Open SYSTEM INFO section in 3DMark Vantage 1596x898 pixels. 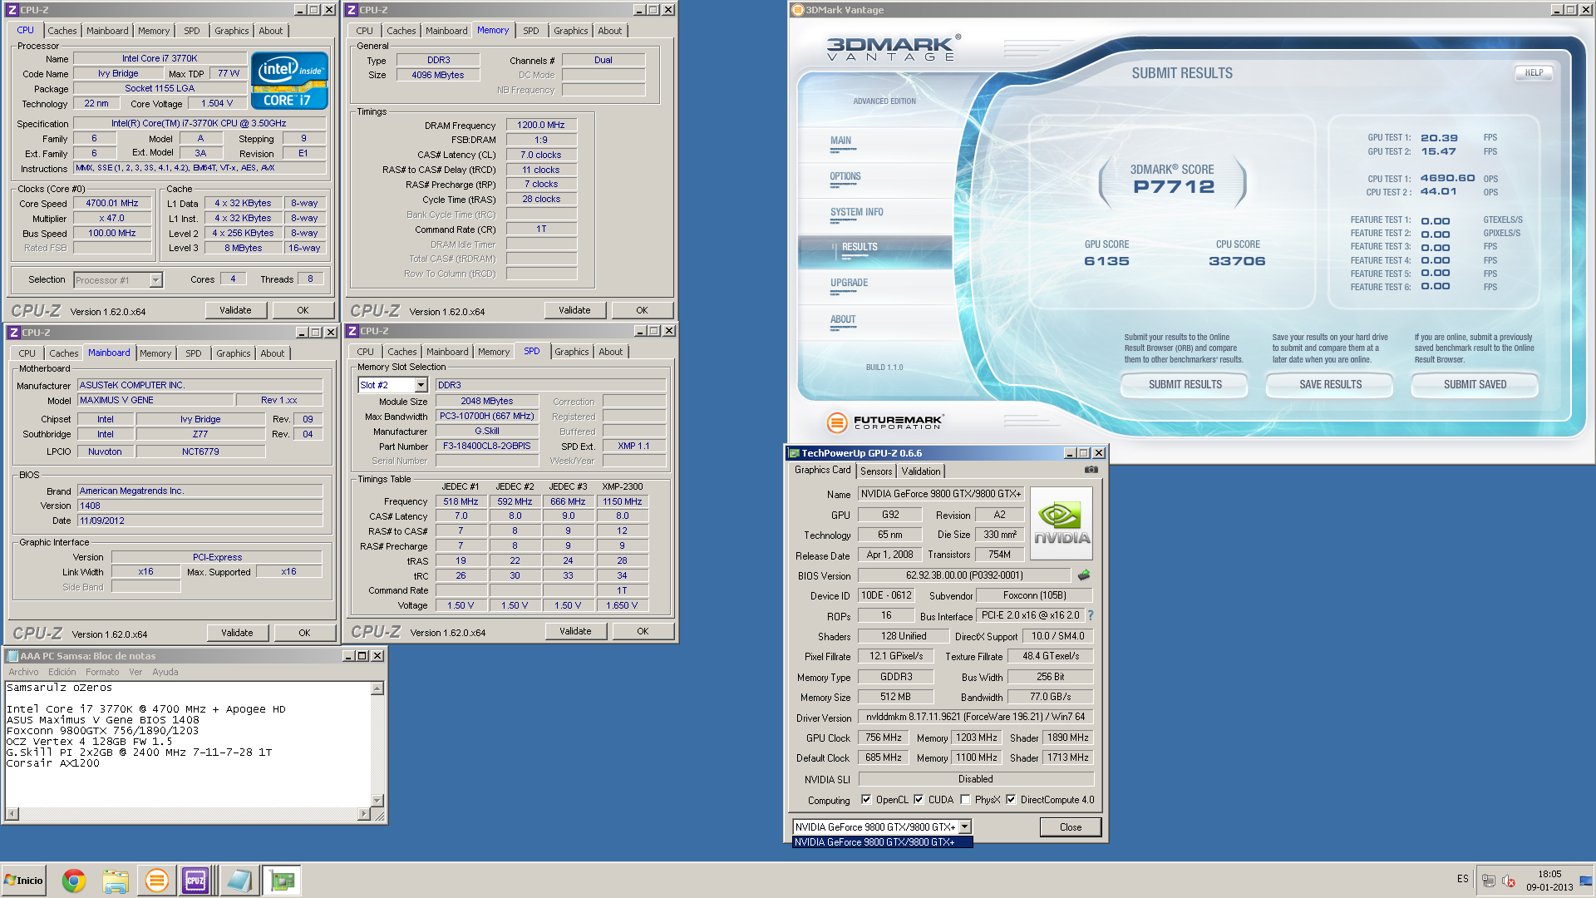click(x=857, y=213)
